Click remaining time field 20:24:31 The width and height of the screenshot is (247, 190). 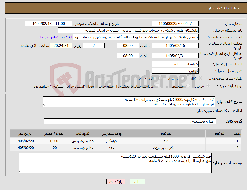(61, 46)
